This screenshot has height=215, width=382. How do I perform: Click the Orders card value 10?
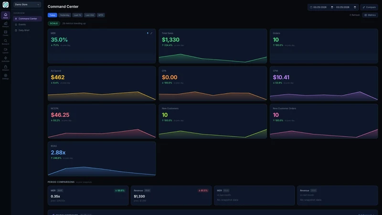click(x=276, y=40)
